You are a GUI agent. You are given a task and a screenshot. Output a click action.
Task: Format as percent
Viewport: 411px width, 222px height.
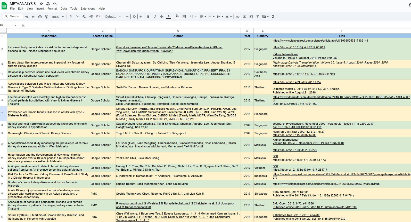click(77, 17)
